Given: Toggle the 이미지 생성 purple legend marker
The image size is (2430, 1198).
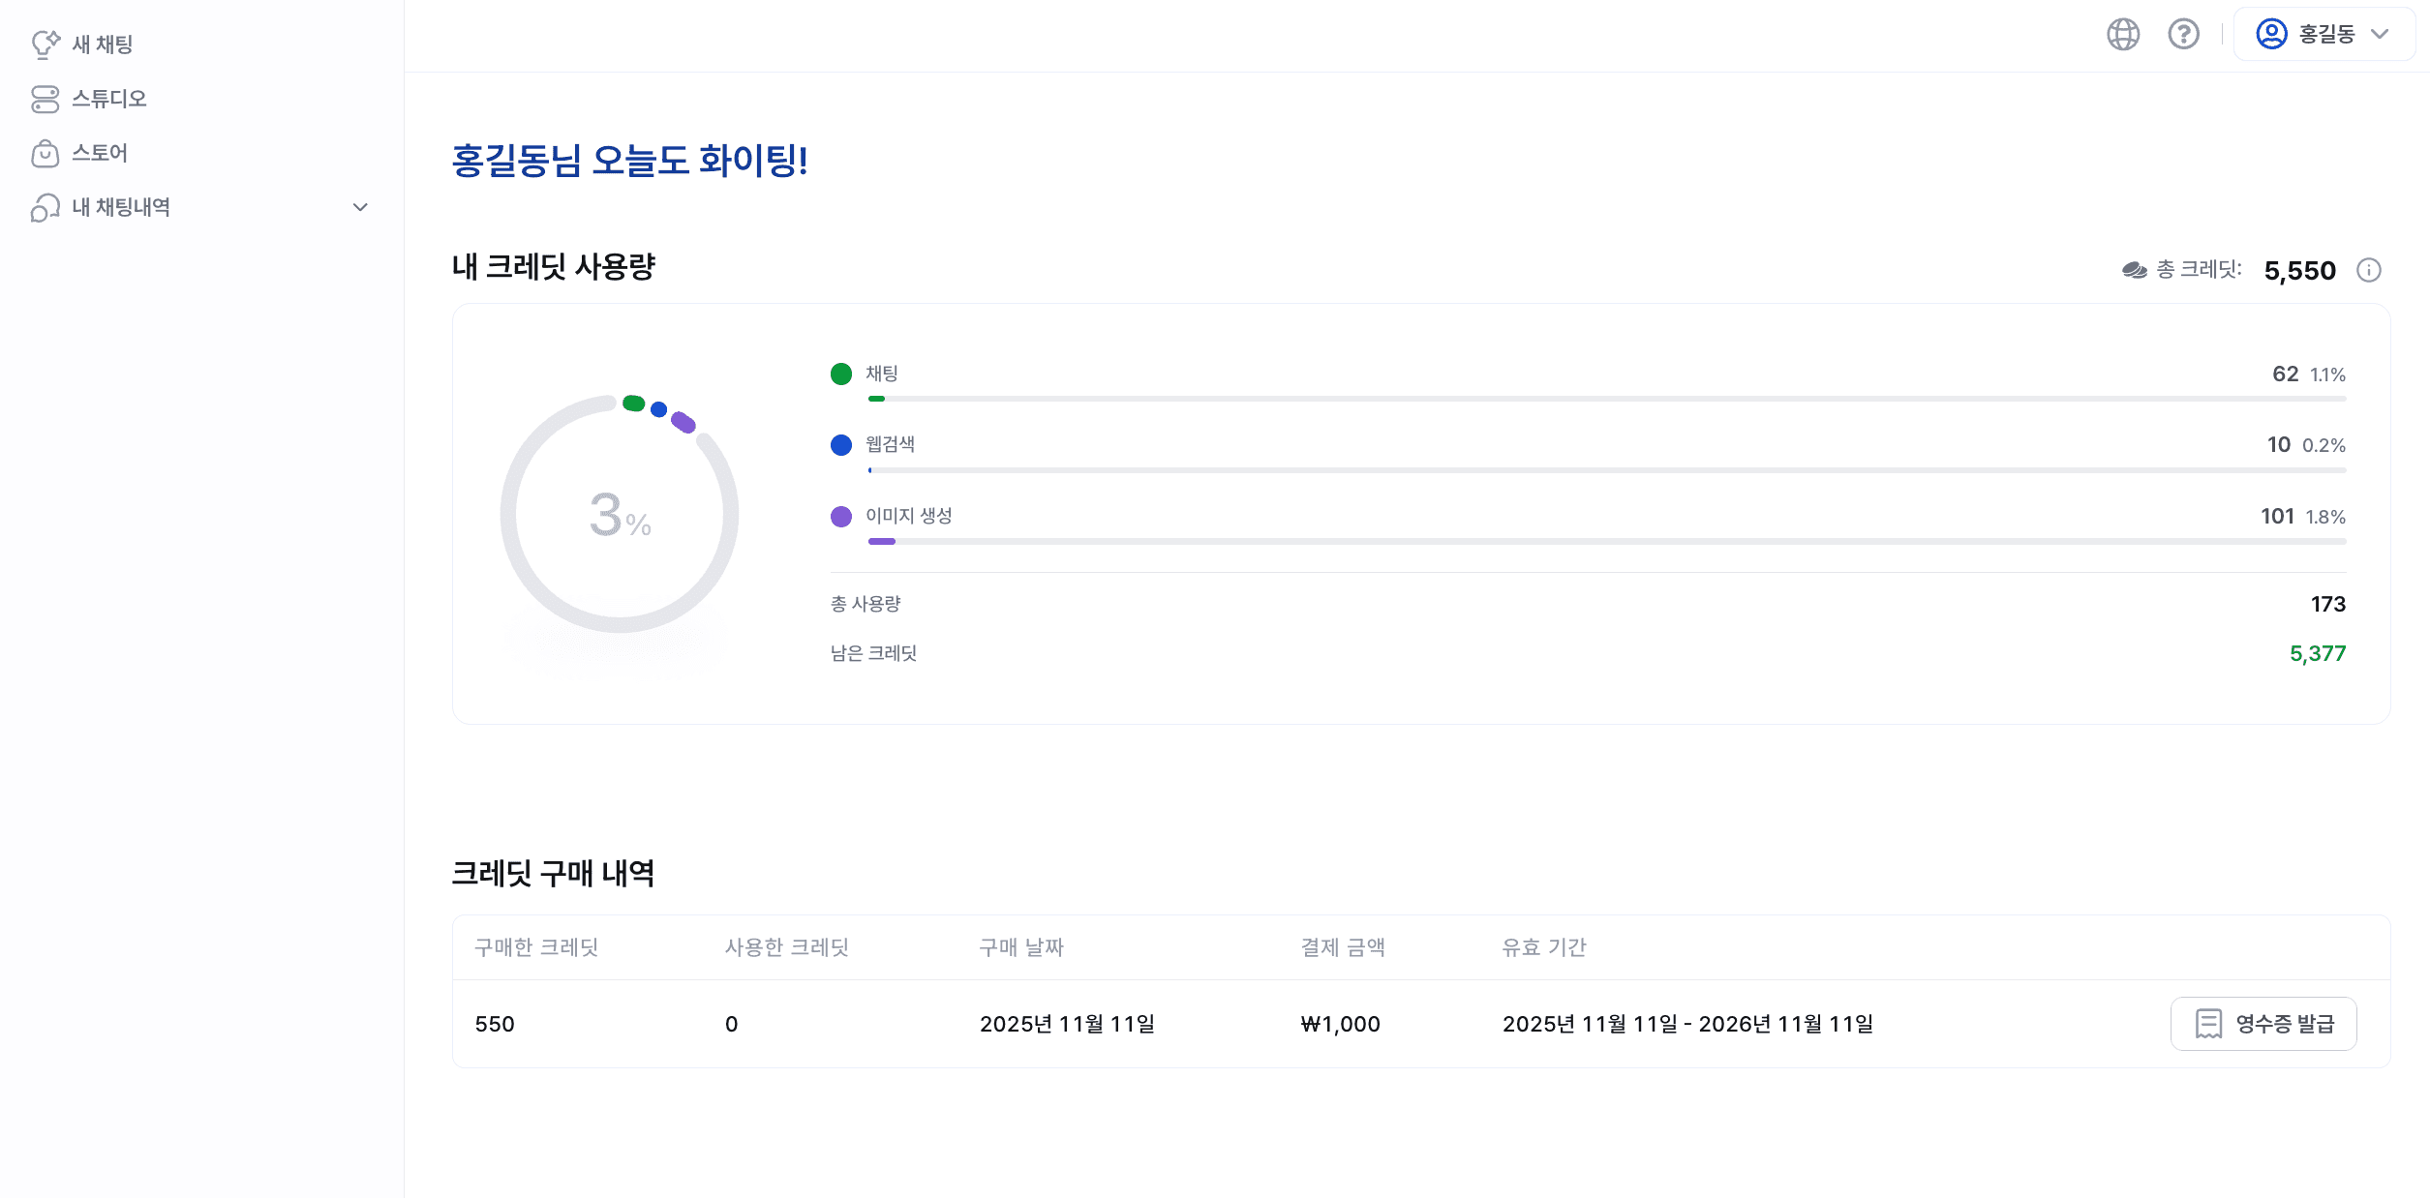Looking at the screenshot, I should 840,517.
